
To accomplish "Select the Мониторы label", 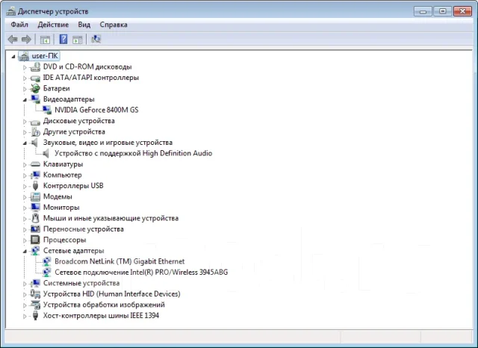I will click(x=61, y=207).
